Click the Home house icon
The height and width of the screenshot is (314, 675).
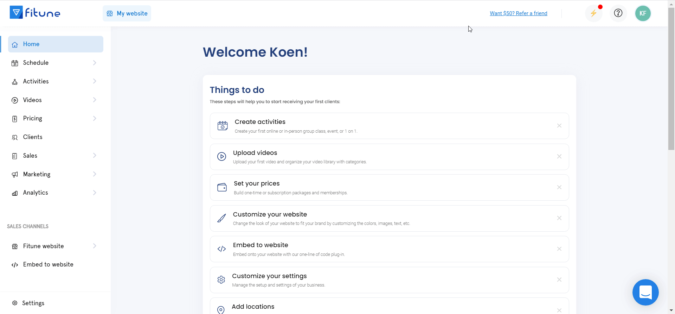[x=15, y=45]
